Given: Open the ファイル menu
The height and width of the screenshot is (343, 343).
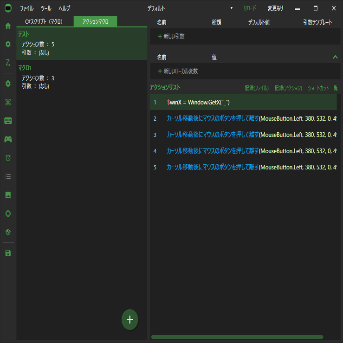Looking at the screenshot, I should point(26,8).
